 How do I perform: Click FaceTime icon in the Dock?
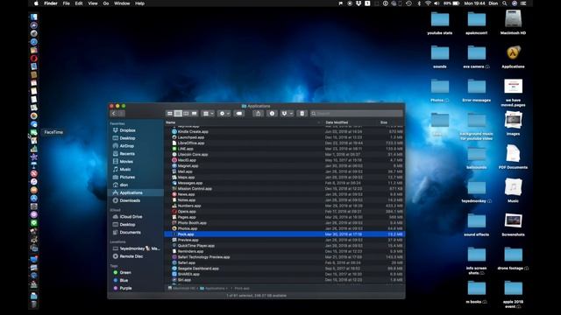(x=33, y=132)
